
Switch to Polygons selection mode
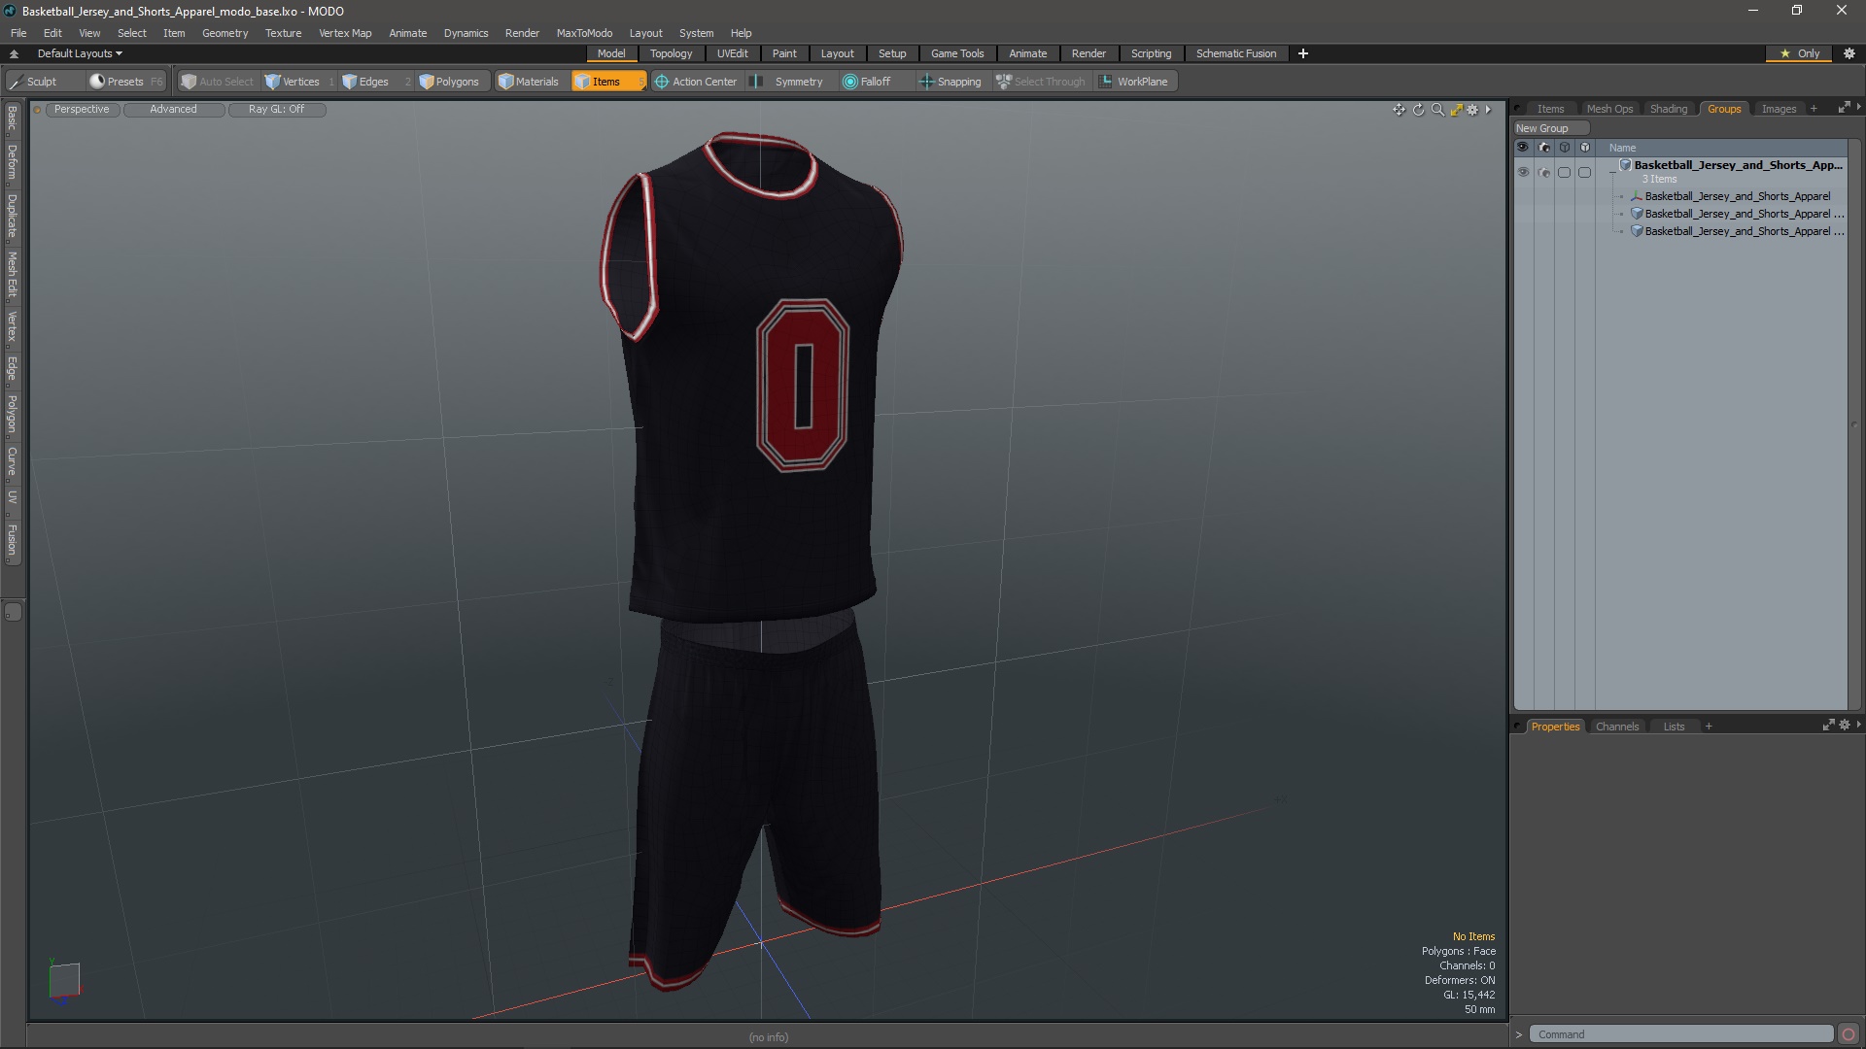click(x=449, y=82)
